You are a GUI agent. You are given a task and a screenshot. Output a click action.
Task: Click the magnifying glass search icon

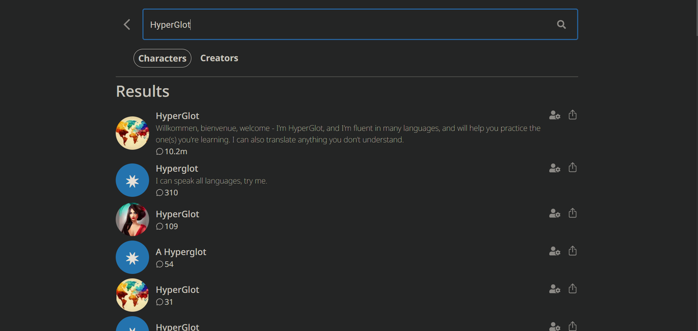pos(561,25)
